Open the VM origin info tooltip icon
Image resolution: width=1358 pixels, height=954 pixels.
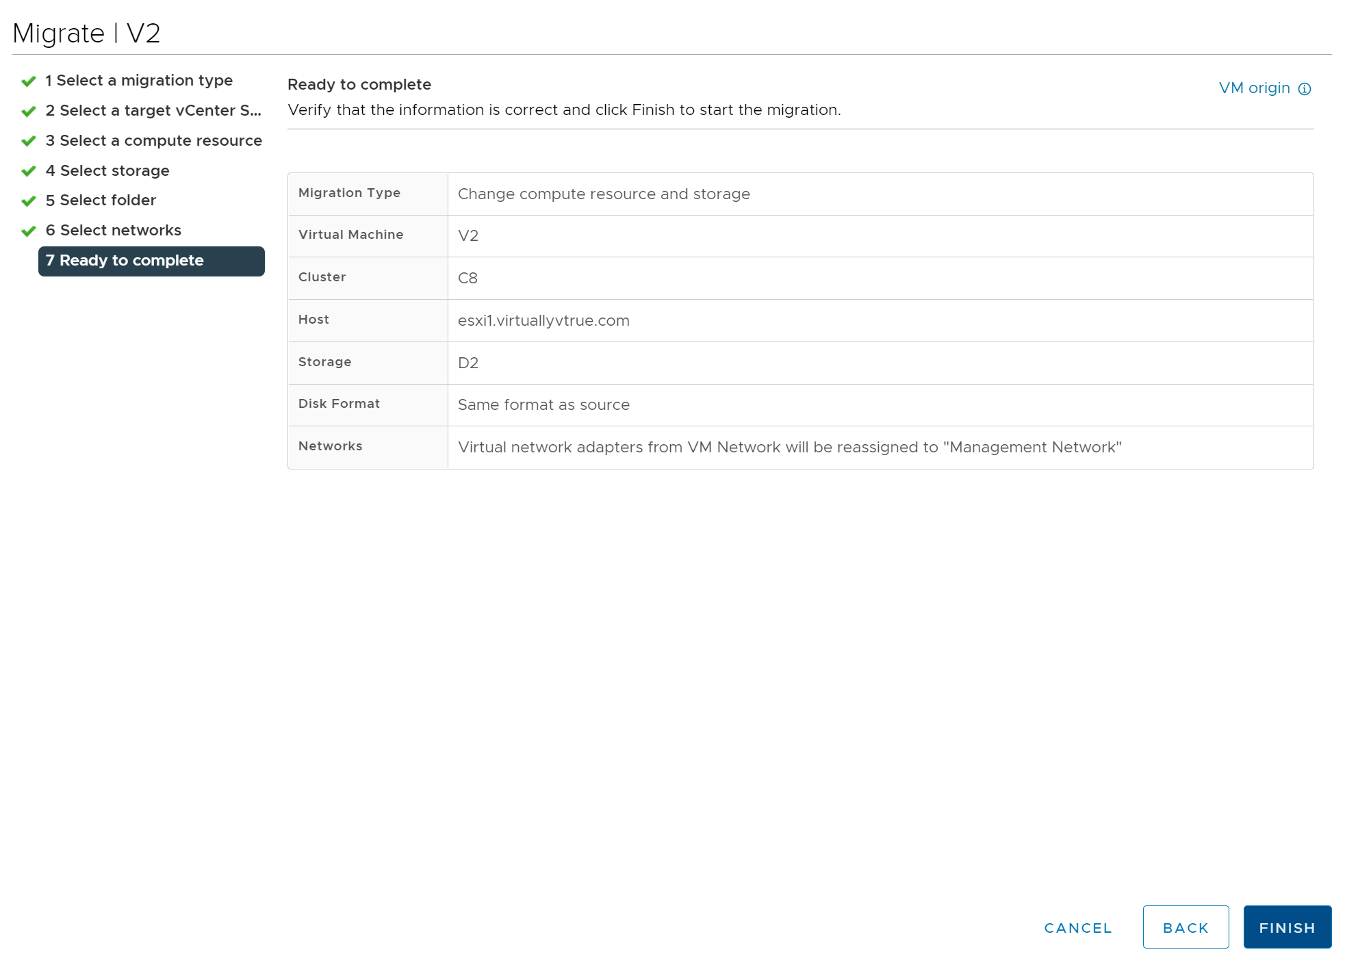(x=1306, y=88)
